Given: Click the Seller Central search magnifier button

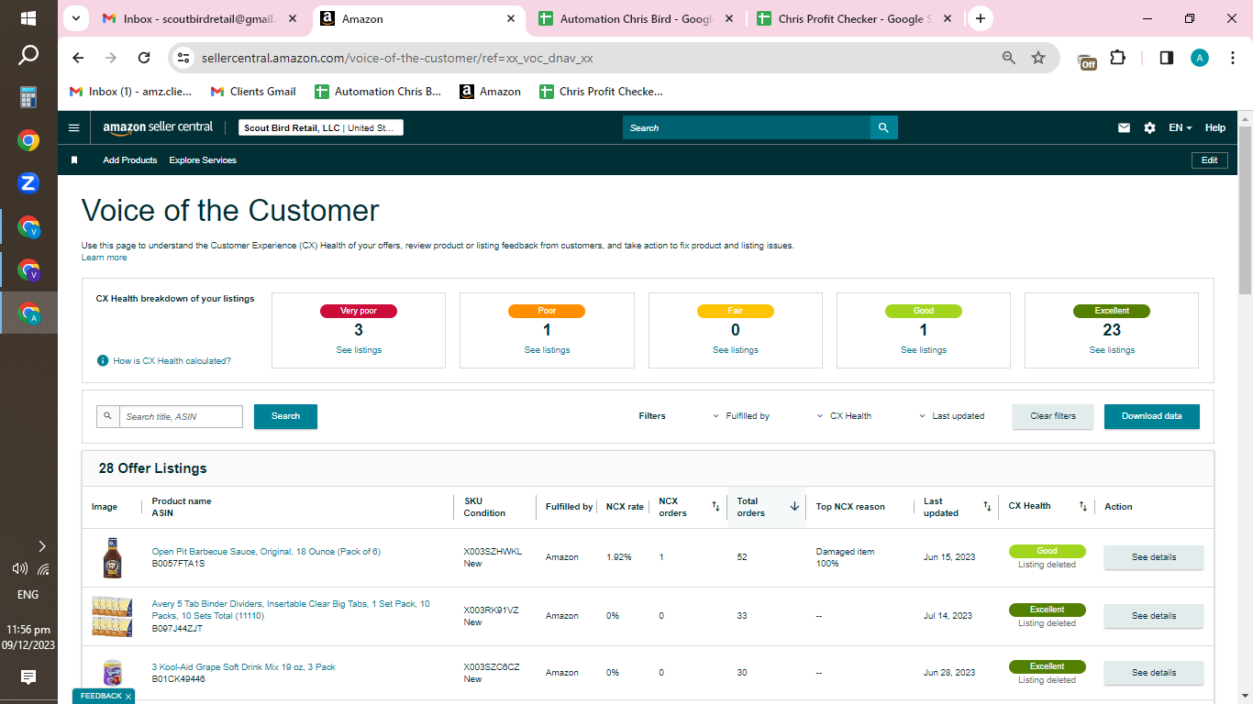Looking at the screenshot, I should [883, 128].
